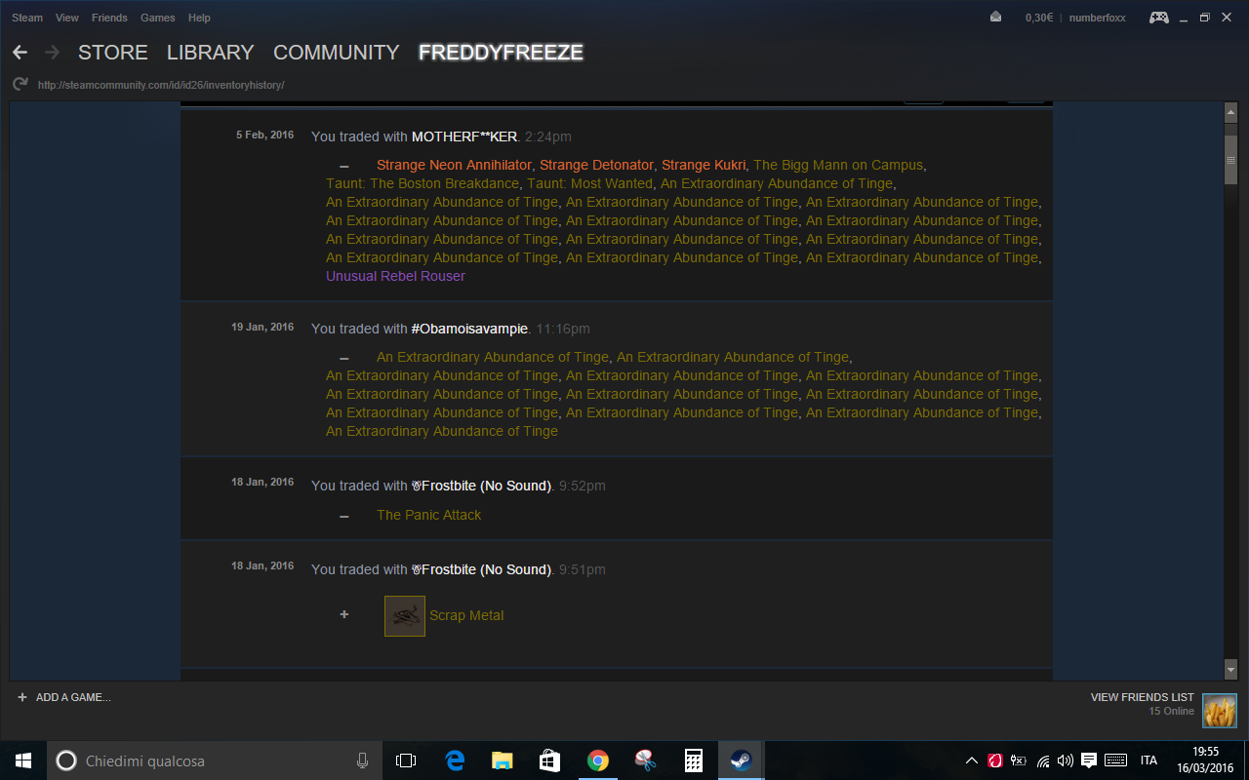Click the Cortana microphone icon
Screen dimensions: 1249x780
coord(362,760)
